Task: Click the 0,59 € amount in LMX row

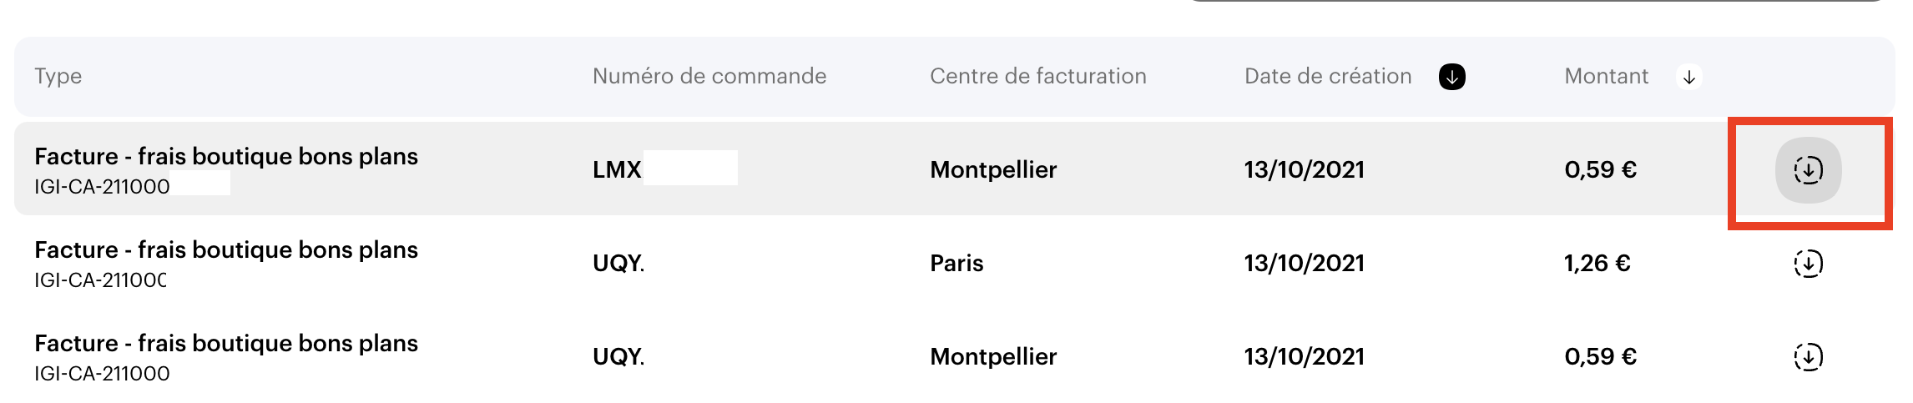Action: (x=1600, y=170)
